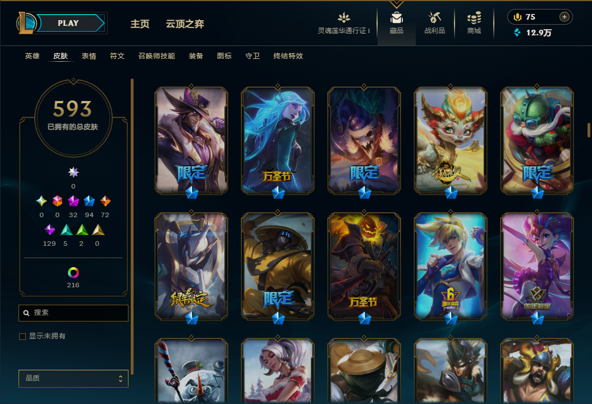The width and height of the screenshot is (592, 404).
Task: Toggle the 显示未拥有 checkbox
Action: point(22,337)
